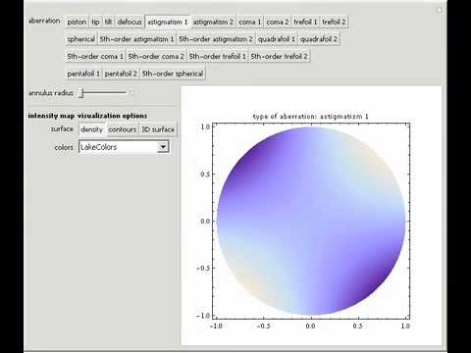
Task: Click the plot title 'type of aberration: astigmatism 1'
Action: [x=310, y=117]
